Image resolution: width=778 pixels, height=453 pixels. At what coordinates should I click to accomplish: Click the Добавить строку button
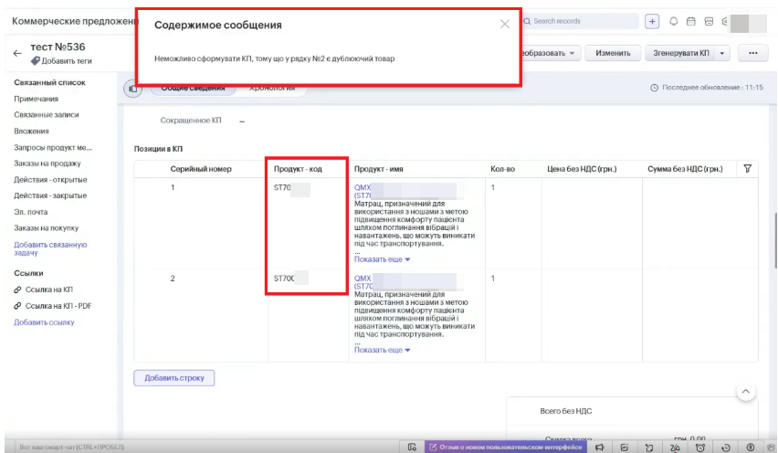tap(174, 378)
